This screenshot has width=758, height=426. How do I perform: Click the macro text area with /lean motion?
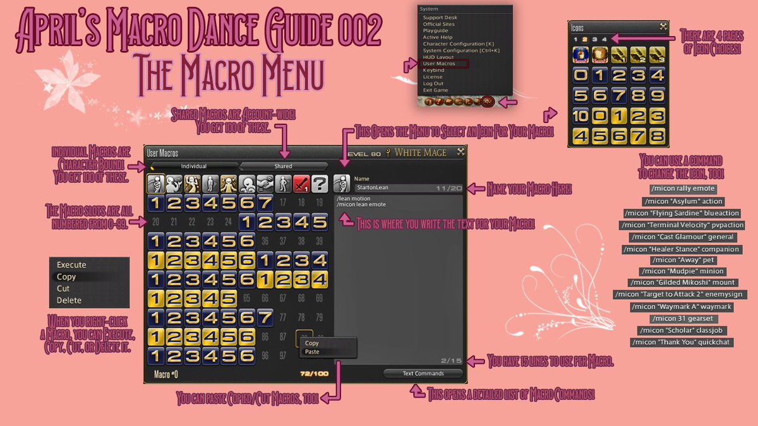(398, 281)
